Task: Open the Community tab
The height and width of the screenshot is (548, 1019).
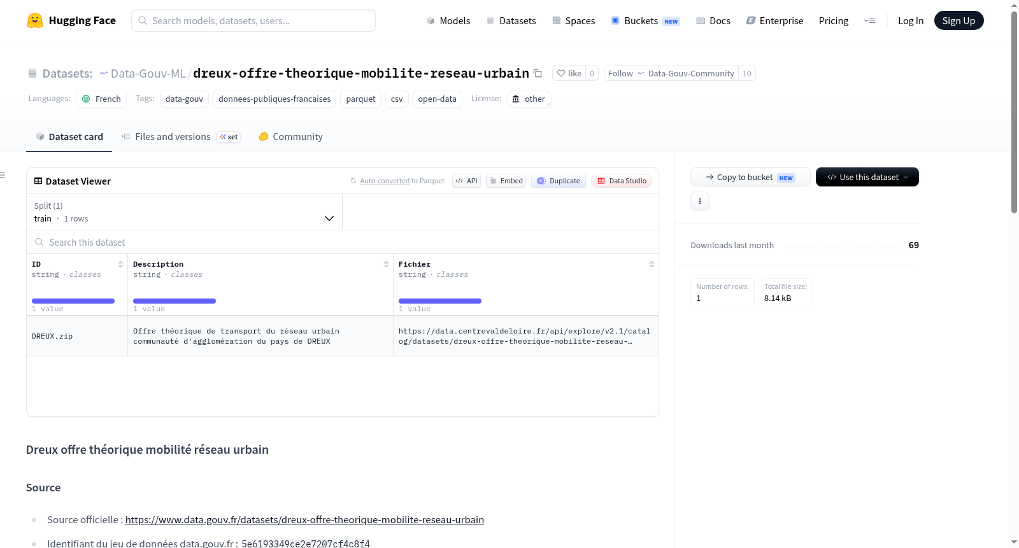Action: [290, 137]
